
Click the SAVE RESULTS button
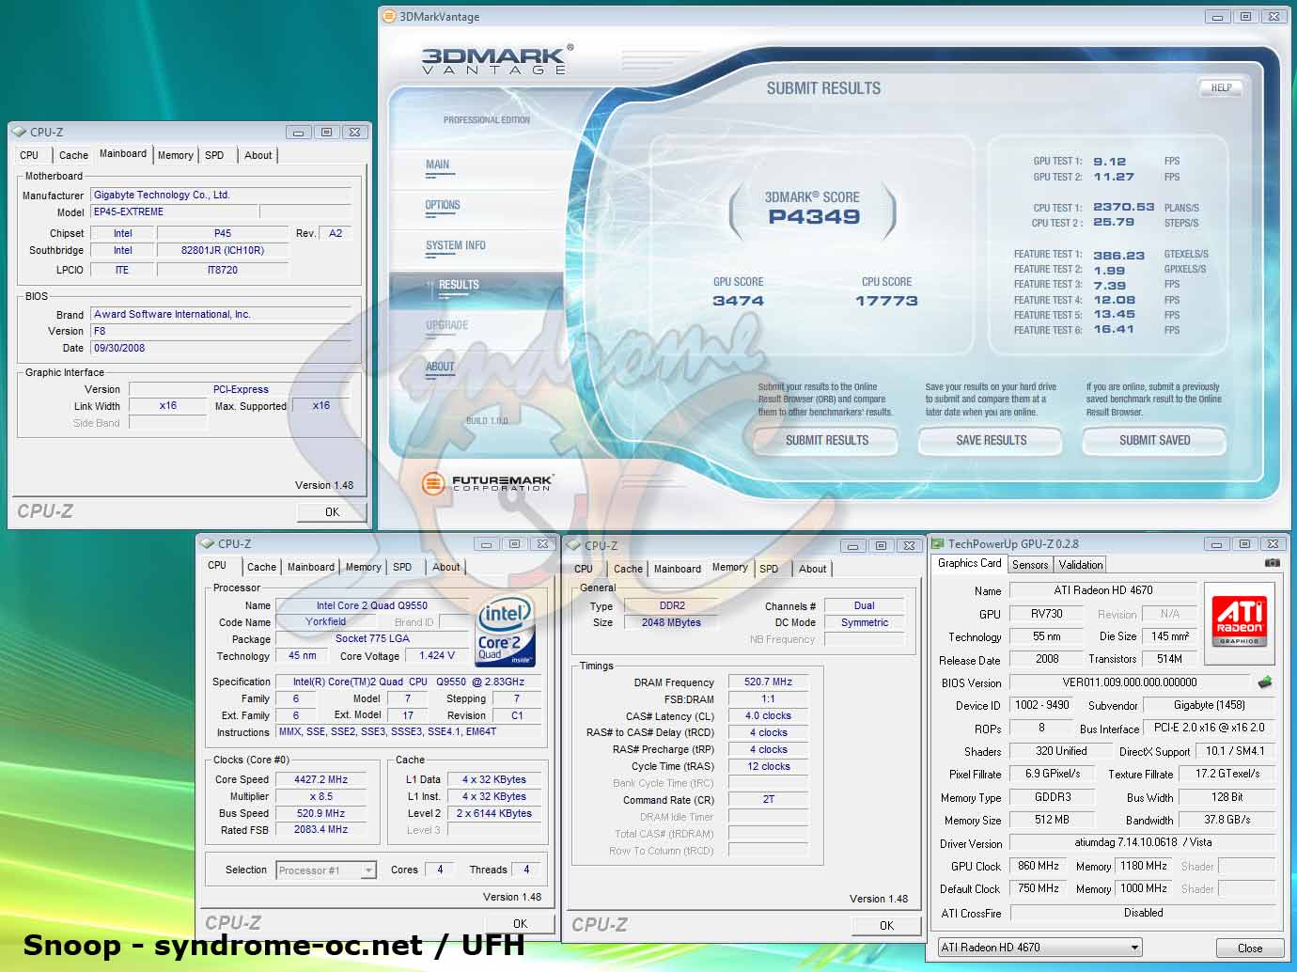tap(991, 441)
